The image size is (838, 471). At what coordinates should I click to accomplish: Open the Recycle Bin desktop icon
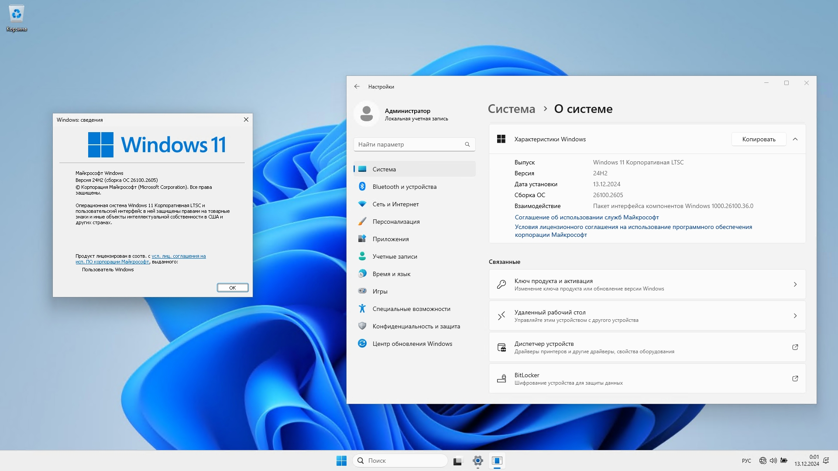click(17, 19)
